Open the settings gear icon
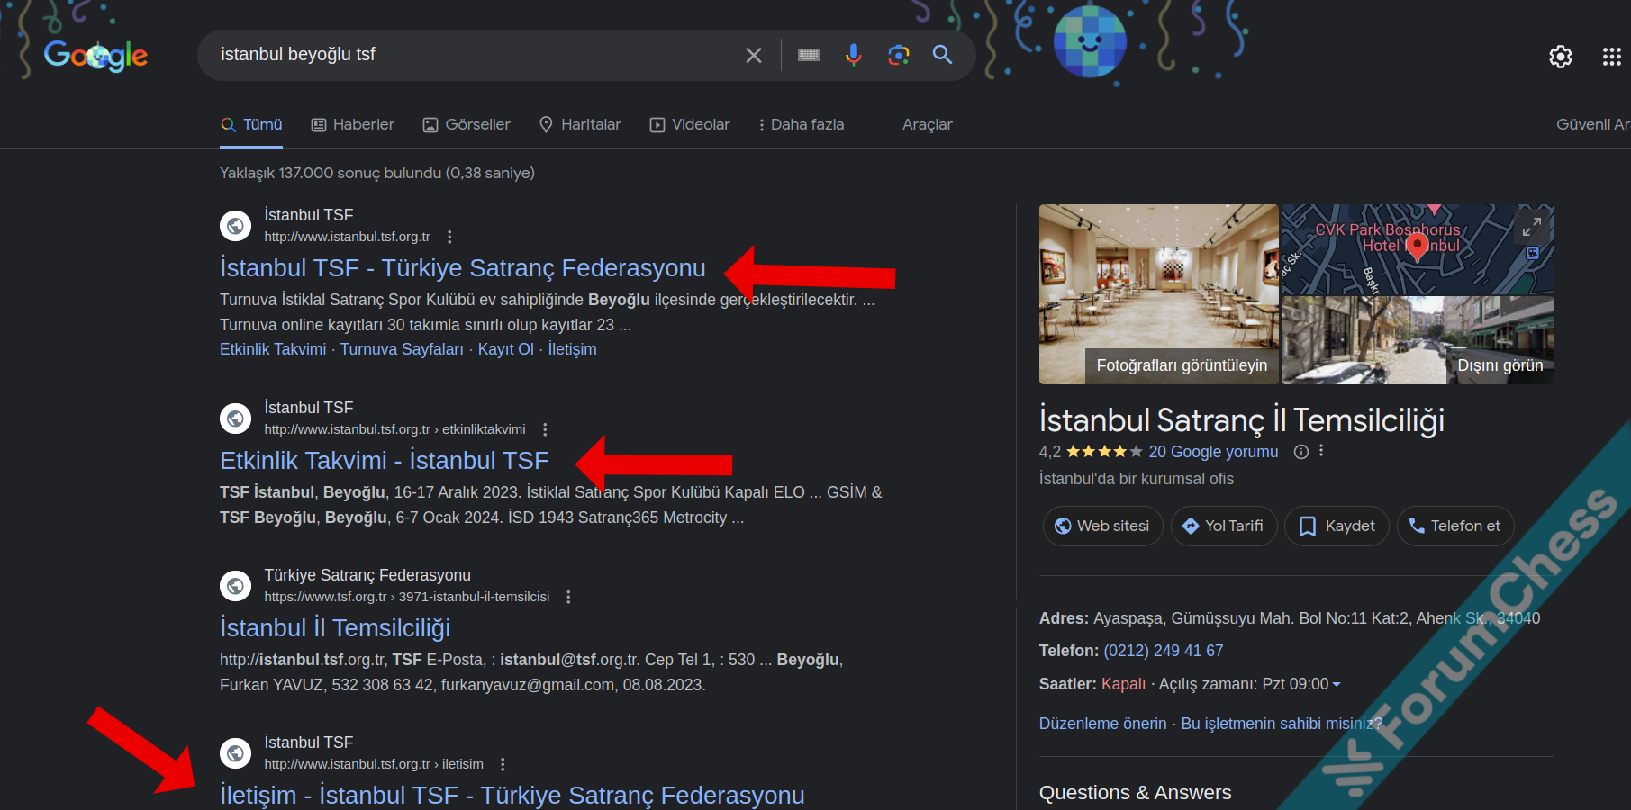 coord(1561,57)
